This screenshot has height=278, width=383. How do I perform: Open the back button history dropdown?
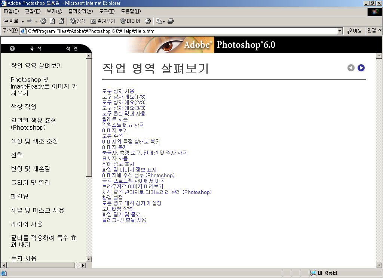click(23, 22)
